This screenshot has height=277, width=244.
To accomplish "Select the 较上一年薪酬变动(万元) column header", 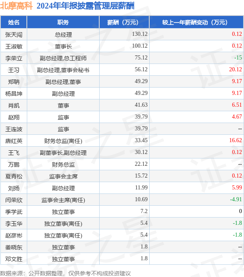I will [196, 22].
